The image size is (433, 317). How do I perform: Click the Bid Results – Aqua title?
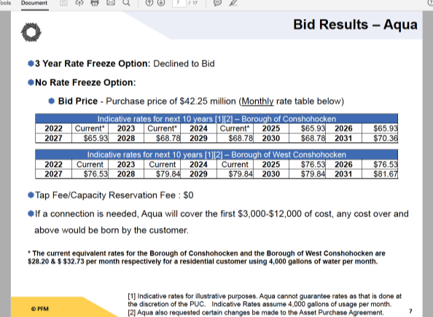355,25
